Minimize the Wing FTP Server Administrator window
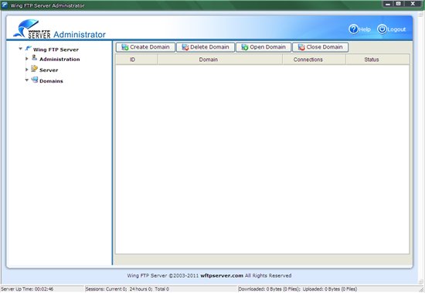The height and width of the screenshot is (293, 425). pyautogui.click(x=388, y=4)
